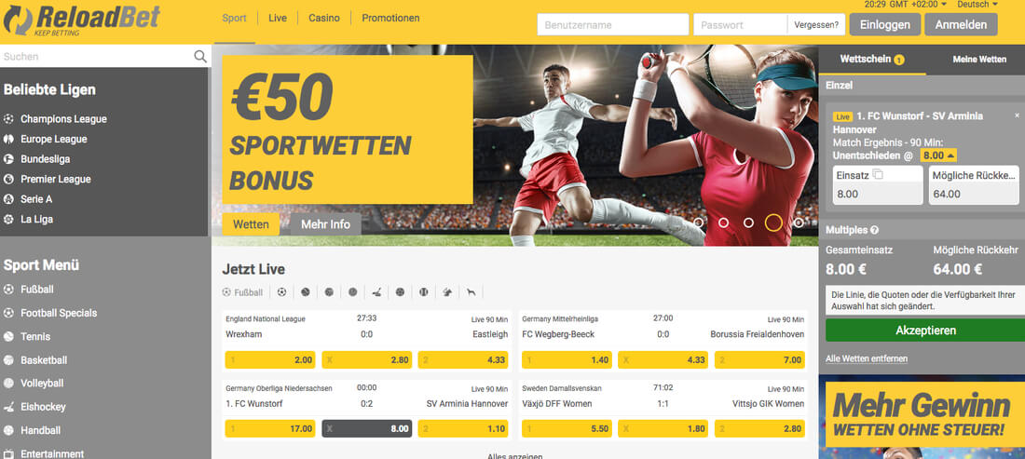
Task: Click the Vergessen? password link
Action: pyautogui.click(x=816, y=25)
